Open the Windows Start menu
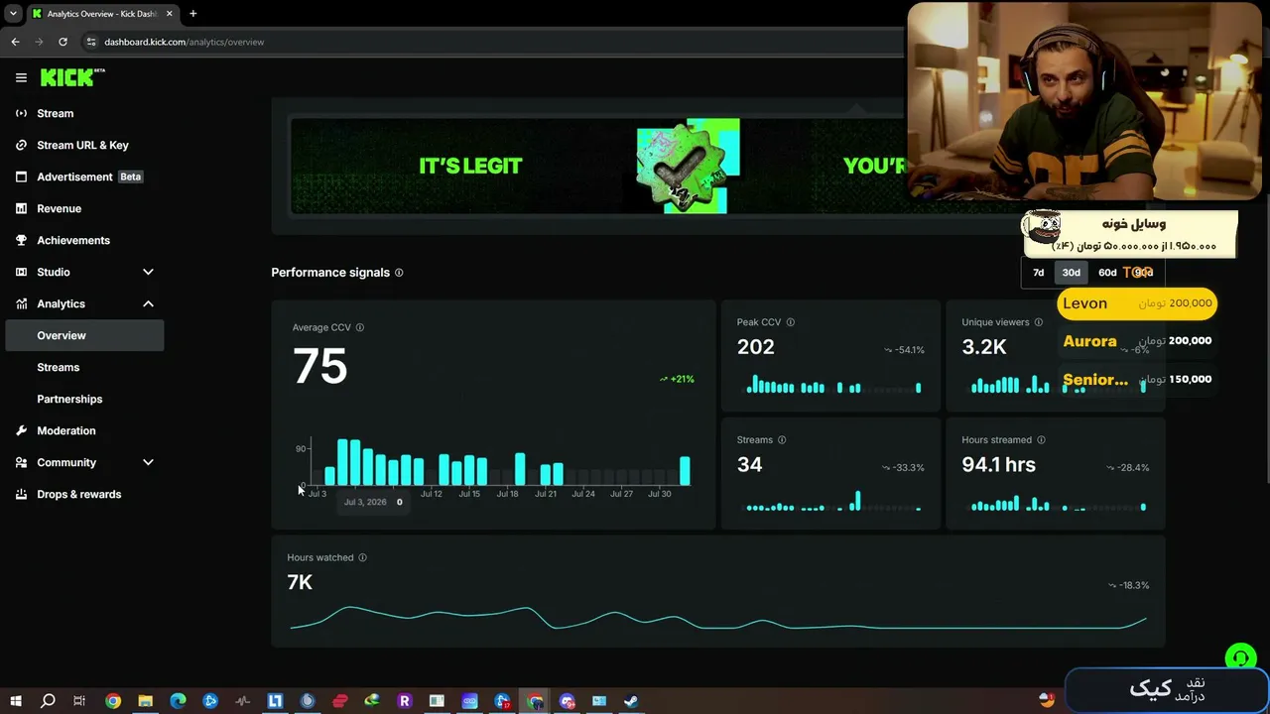Image resolution: width=1270 pixels, height=714 pixels. [15, 701]
